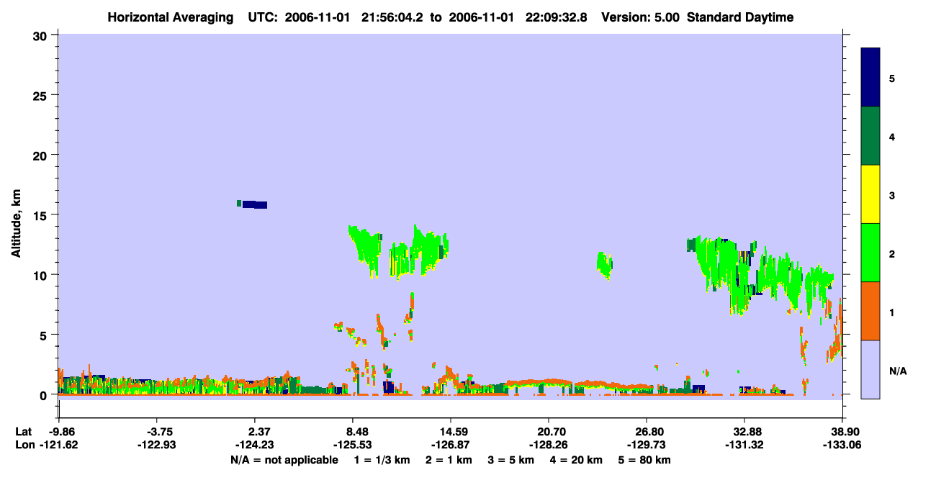Click the colorbar label '1'
The width and height of the screenshot is (936, 480).
click(x=892, y=312)
